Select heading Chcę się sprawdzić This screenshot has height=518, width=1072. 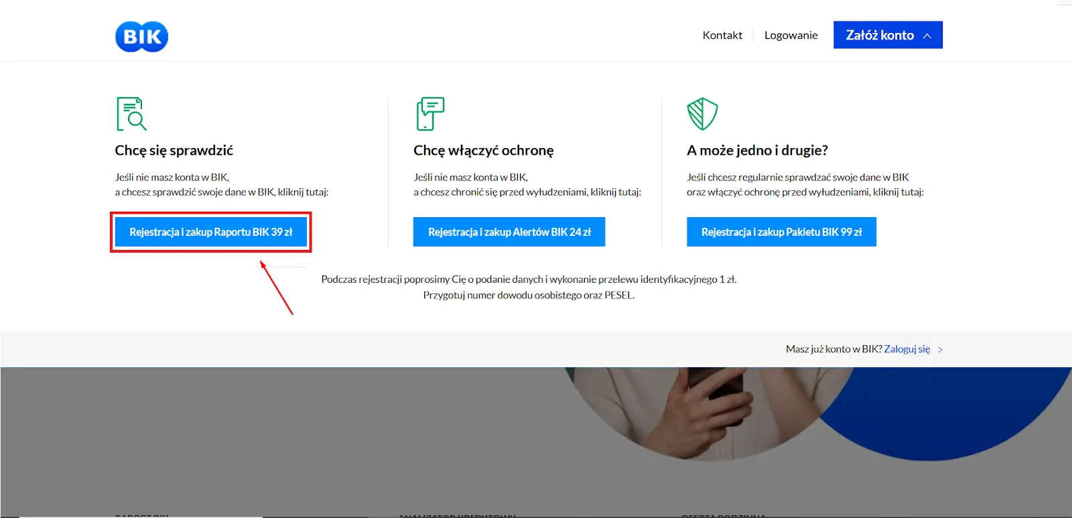174,150
